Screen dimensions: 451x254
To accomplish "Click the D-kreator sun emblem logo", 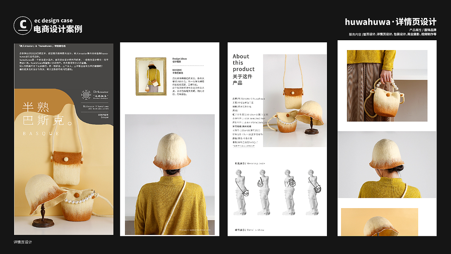I will pos(86,95).
